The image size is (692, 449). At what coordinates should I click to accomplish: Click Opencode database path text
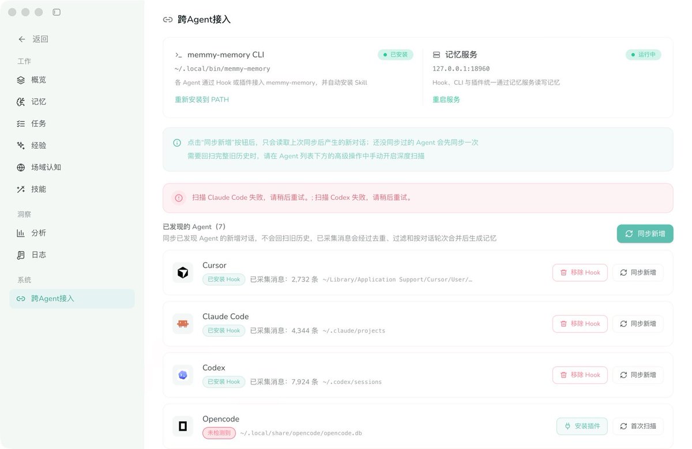pyautogui.click(x=300, y=433)
